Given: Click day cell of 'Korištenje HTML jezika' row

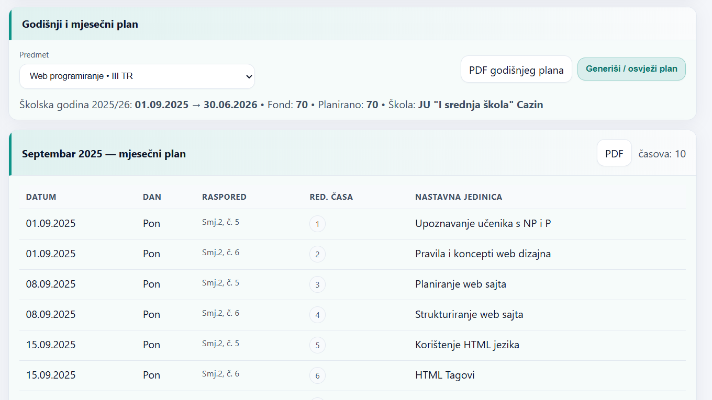Looking at the screenshot, I should (x=152, y=345).
